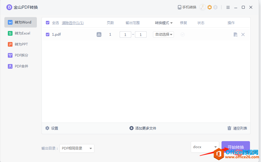This screenshot has height=162, width=261.
Task: Preview 1.pdf with the document search icon
Action: [235, 34]
